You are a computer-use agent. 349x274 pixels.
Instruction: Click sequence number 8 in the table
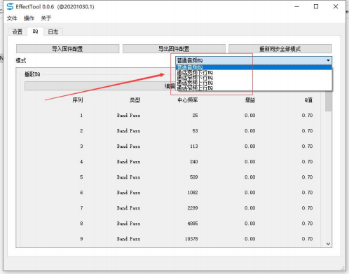[81, 224]
